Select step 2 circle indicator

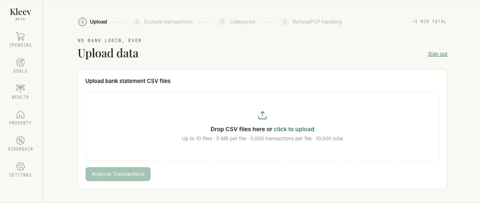136,22
